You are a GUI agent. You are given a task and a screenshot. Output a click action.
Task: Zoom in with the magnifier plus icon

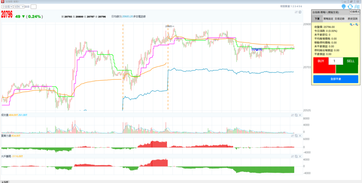(352, 24)
